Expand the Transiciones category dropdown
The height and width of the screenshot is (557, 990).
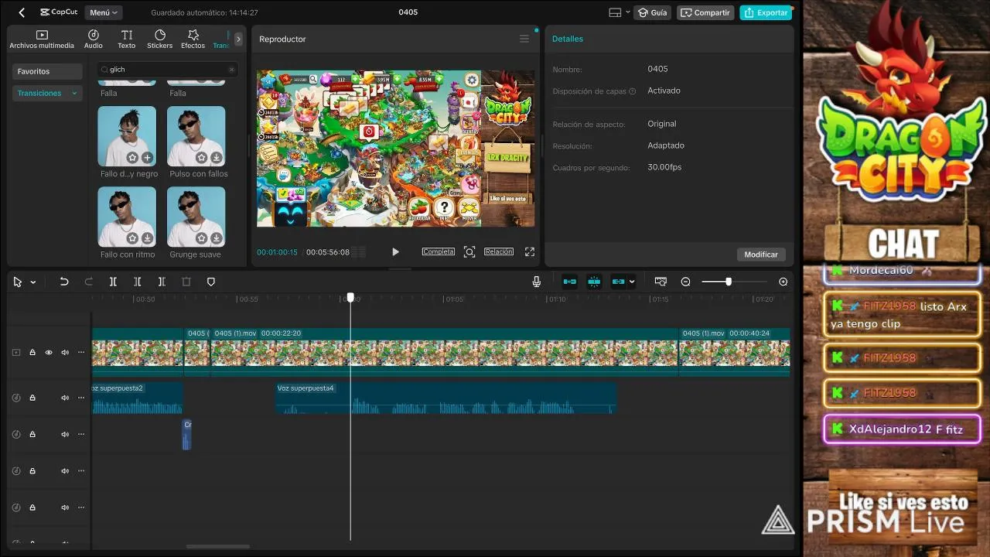[x=47, y=93]
